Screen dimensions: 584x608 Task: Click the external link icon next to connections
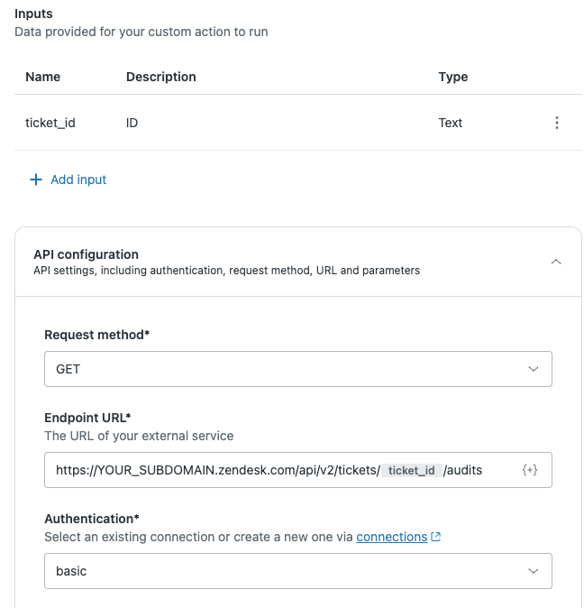436,537
